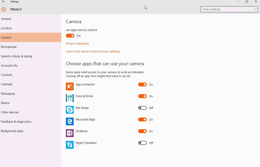Open the Privacy Statement link
This screenshot has width=260, height=167.
[x=77, y=44]
